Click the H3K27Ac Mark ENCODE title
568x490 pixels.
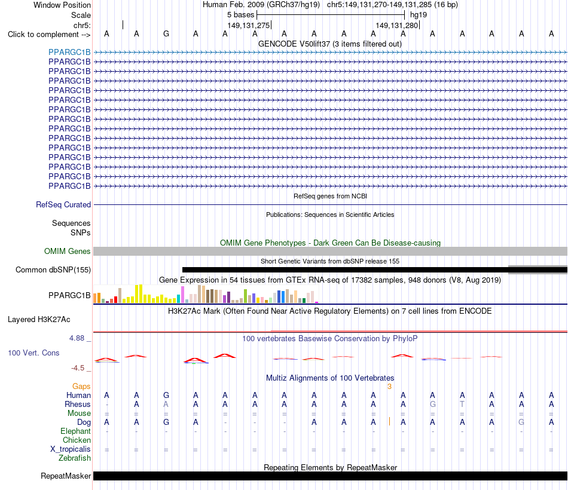330,311
